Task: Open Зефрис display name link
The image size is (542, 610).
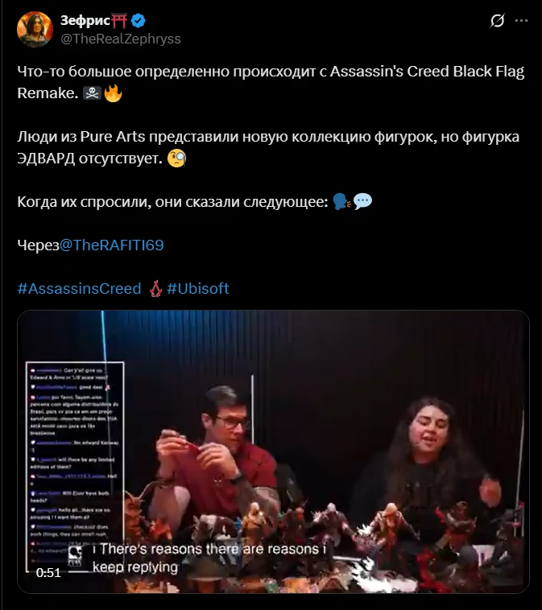Action: 85,20
